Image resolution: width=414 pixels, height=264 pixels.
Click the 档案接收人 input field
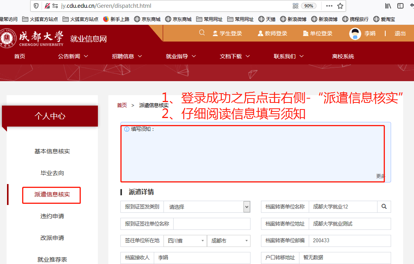202,257
